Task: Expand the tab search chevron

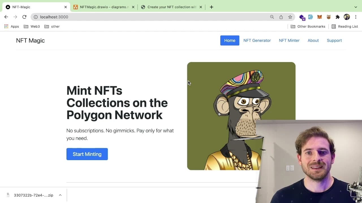Action: [x=356, y=7]
